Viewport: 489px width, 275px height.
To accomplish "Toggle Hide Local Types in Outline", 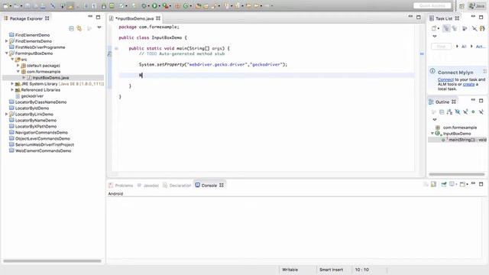I will pos(481,112).
